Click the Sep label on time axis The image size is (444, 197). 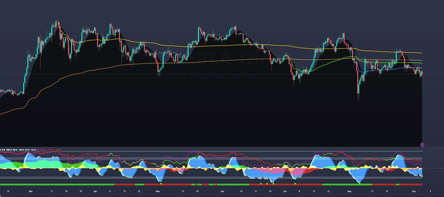[414, 191]
